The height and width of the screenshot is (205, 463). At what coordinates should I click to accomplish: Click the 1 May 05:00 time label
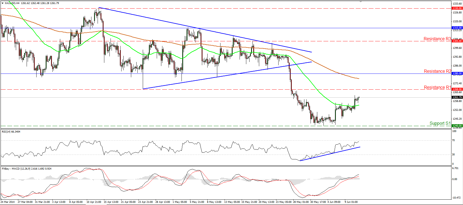click(180, 202)
